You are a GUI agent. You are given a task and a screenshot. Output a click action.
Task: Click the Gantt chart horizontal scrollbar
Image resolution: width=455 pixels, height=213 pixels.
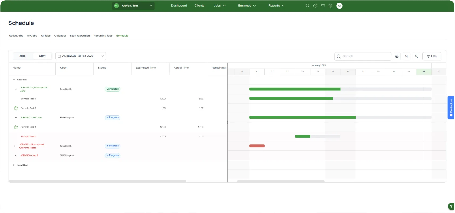(281, 181)
